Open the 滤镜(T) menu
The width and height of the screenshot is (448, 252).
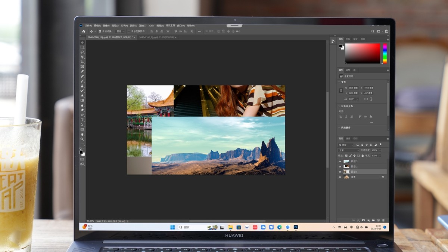(142, 25)
